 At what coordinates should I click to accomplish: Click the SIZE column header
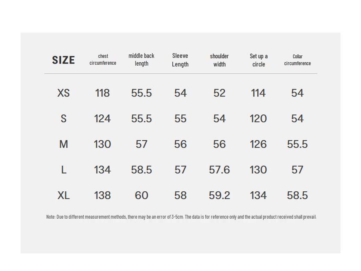(63, 60)
